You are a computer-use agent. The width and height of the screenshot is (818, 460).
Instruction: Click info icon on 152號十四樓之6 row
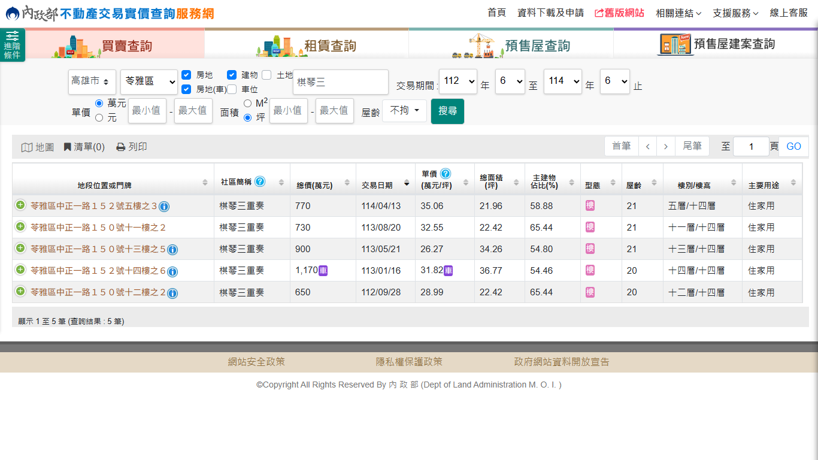coord(172,271)
